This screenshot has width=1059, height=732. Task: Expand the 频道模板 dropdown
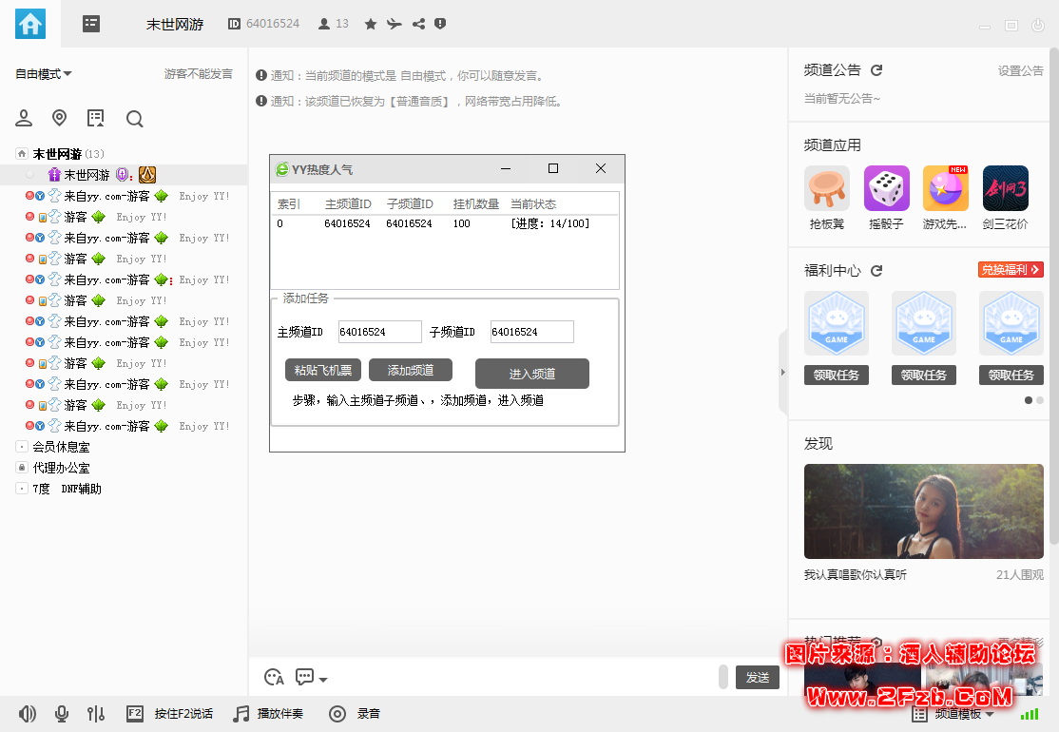[x=962, y=714]
